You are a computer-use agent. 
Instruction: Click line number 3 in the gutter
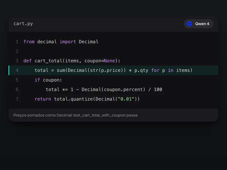(x=17, y=61)
